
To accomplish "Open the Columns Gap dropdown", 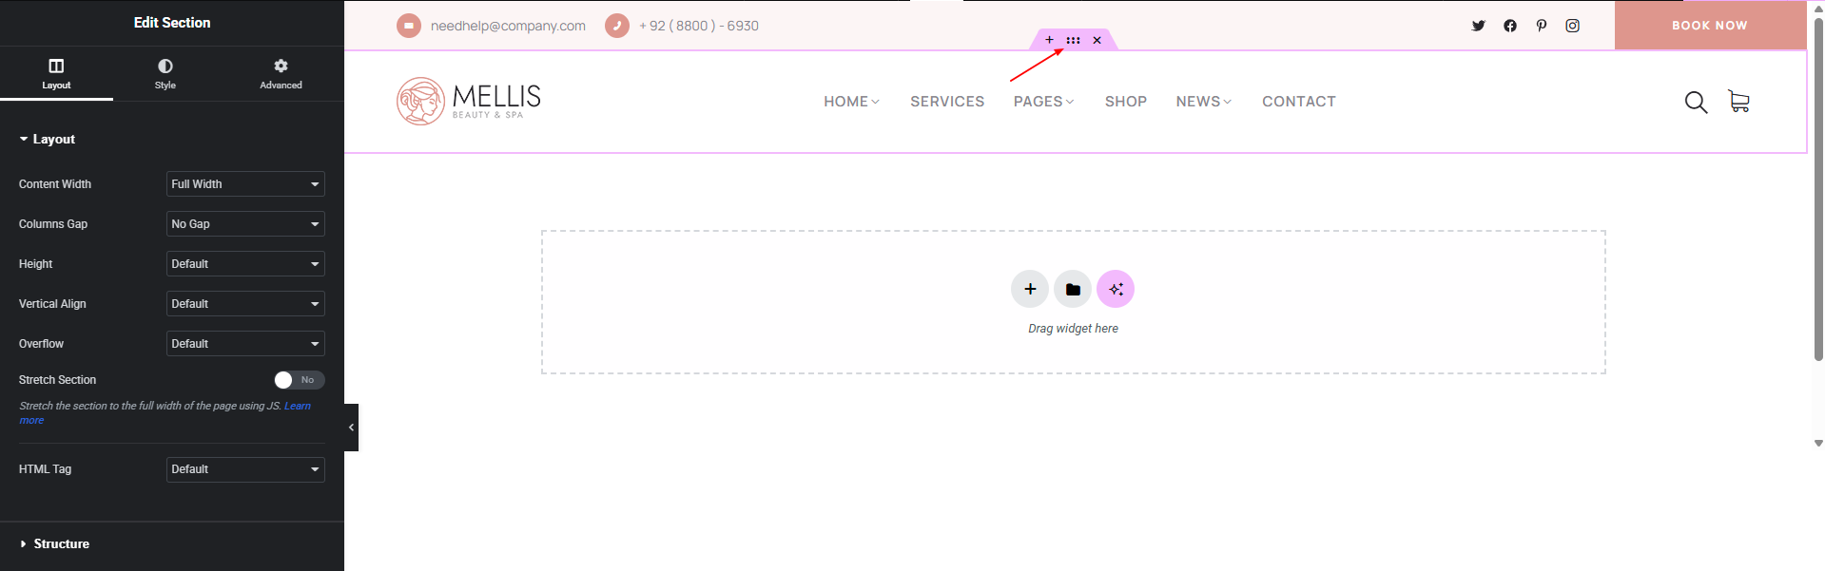I will tap(245, 224).
